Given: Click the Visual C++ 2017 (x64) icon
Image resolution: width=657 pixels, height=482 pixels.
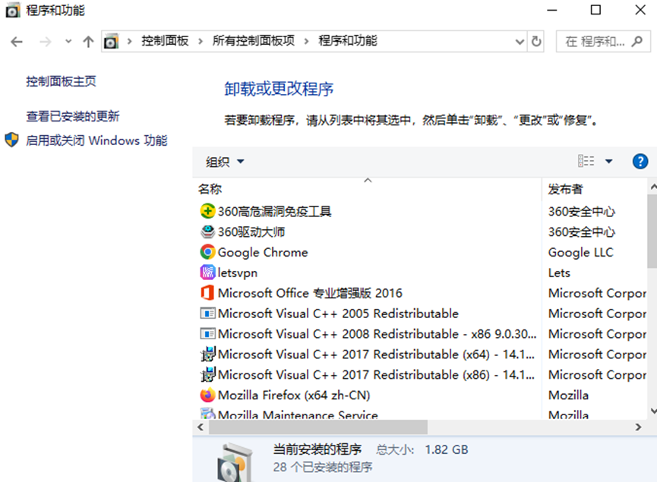Looking at the screenshot, I should pyautogui.click(x=208, y=354).
